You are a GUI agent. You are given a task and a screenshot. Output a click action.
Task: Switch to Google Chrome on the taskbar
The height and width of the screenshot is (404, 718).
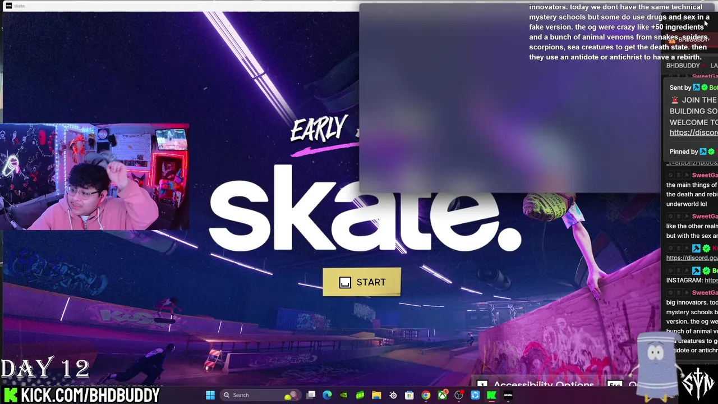click(426, 395)
